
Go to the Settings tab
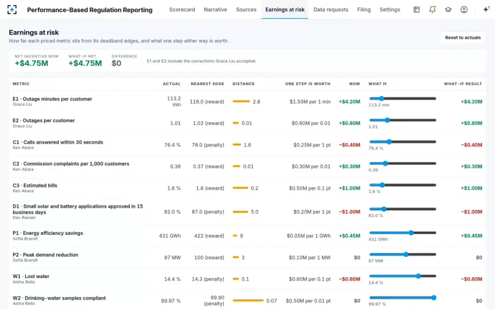(x=390, y=9)
